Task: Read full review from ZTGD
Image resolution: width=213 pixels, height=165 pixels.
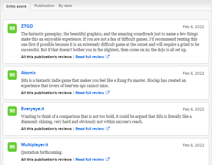Action: 90,57
